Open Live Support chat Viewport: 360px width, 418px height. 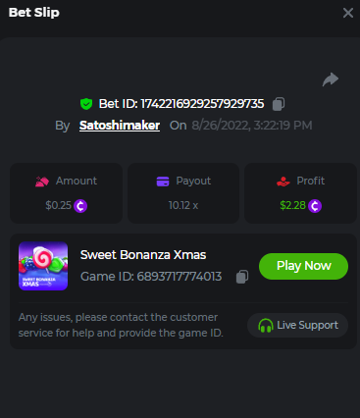pos(297,326)
